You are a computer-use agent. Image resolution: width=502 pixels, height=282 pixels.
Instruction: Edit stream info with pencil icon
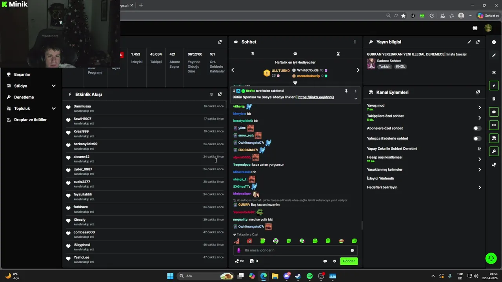[469, 42]
